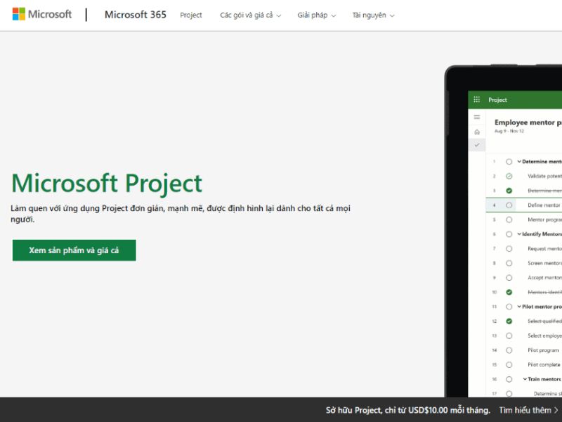Click the home icon in Project sidebar
The image size is (562, 422).
tap(477, 132)
